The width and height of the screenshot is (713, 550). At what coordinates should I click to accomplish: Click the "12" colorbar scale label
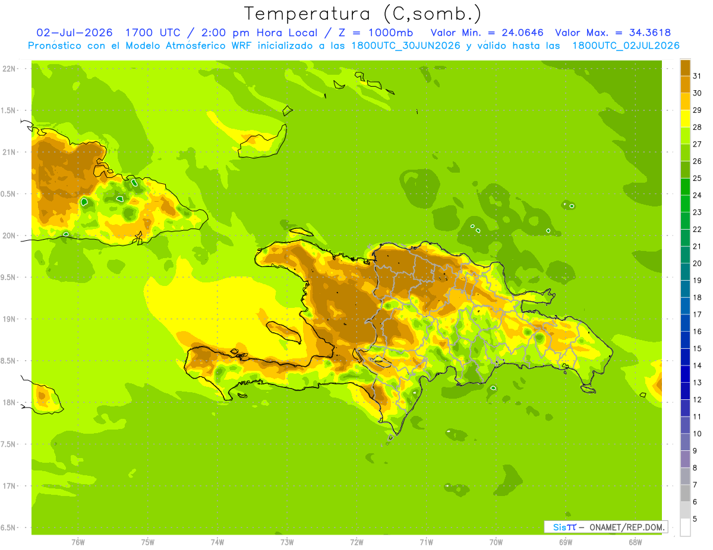(x=697, y=399)
